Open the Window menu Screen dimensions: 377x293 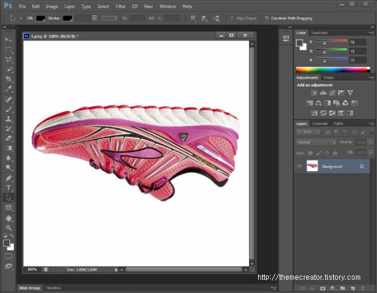coord(167,6)
